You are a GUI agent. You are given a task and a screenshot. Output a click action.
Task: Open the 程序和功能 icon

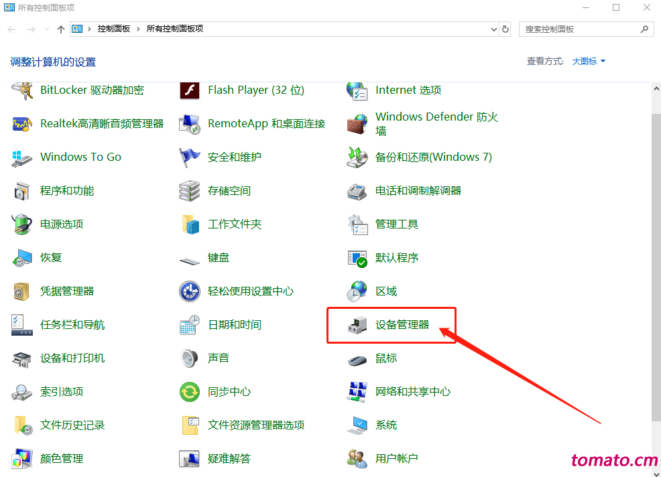pyautogui.click(x=22, y=191)
